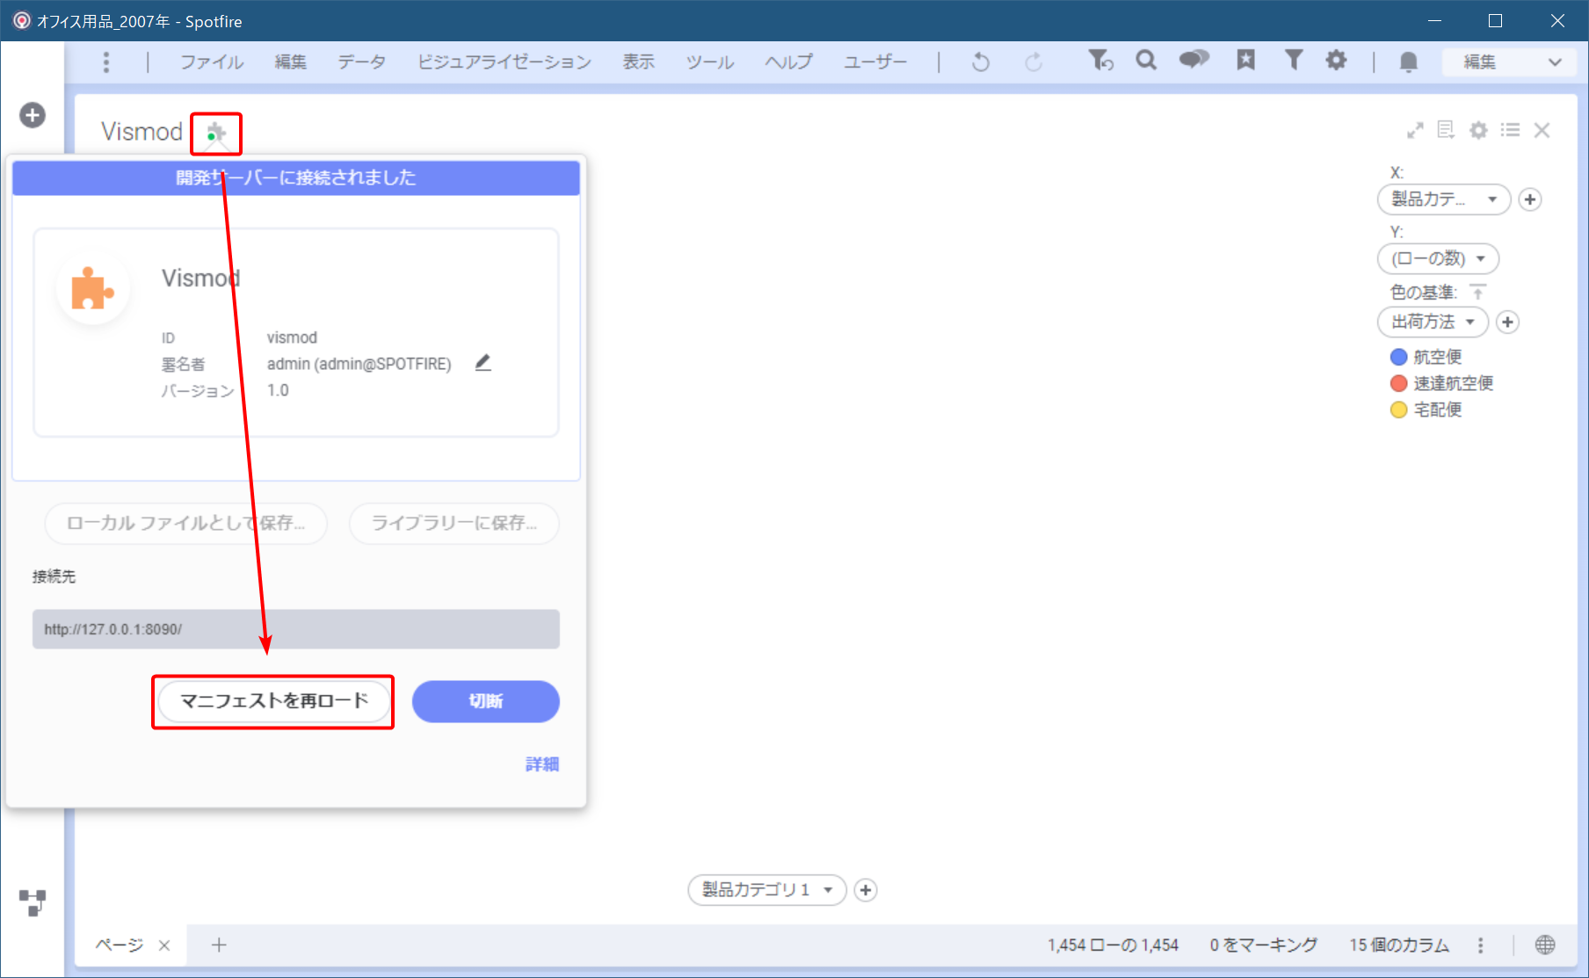Open the search magnifier tool

[x=1146, y=60]
